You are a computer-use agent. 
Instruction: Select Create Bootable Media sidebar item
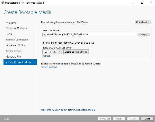(x=19, y=62)
